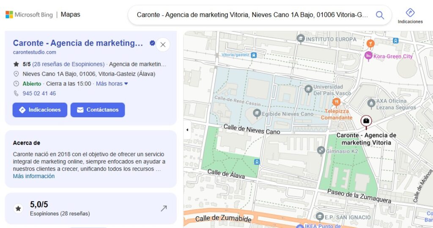Open the Caronte - Agencia de marketing title link

coord(78,43)
